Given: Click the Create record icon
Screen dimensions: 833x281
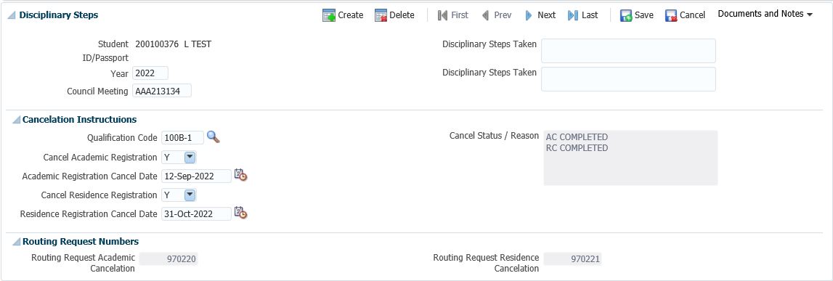Looking at the screenshot, I should [x=329, y=15].
